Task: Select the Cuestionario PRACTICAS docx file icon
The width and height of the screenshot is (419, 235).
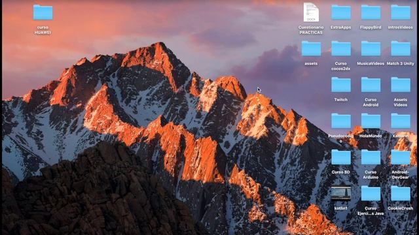Action: click(311, 12)
